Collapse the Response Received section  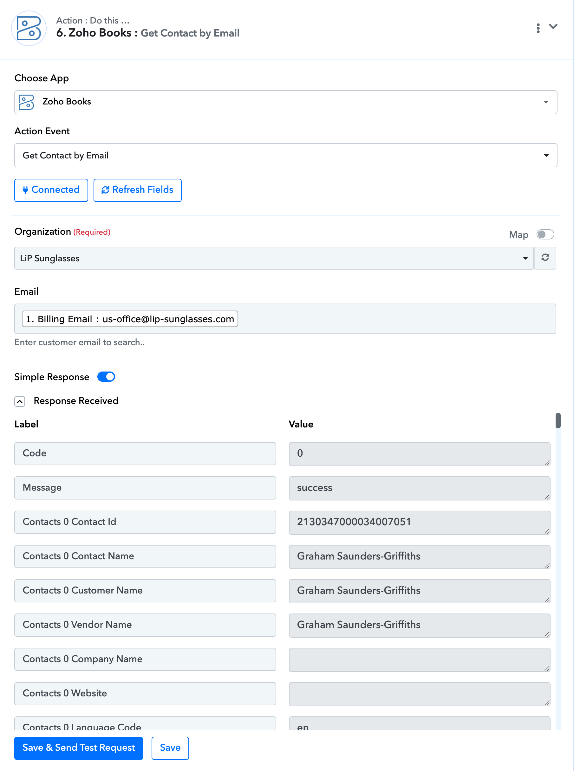click(20, 401)
